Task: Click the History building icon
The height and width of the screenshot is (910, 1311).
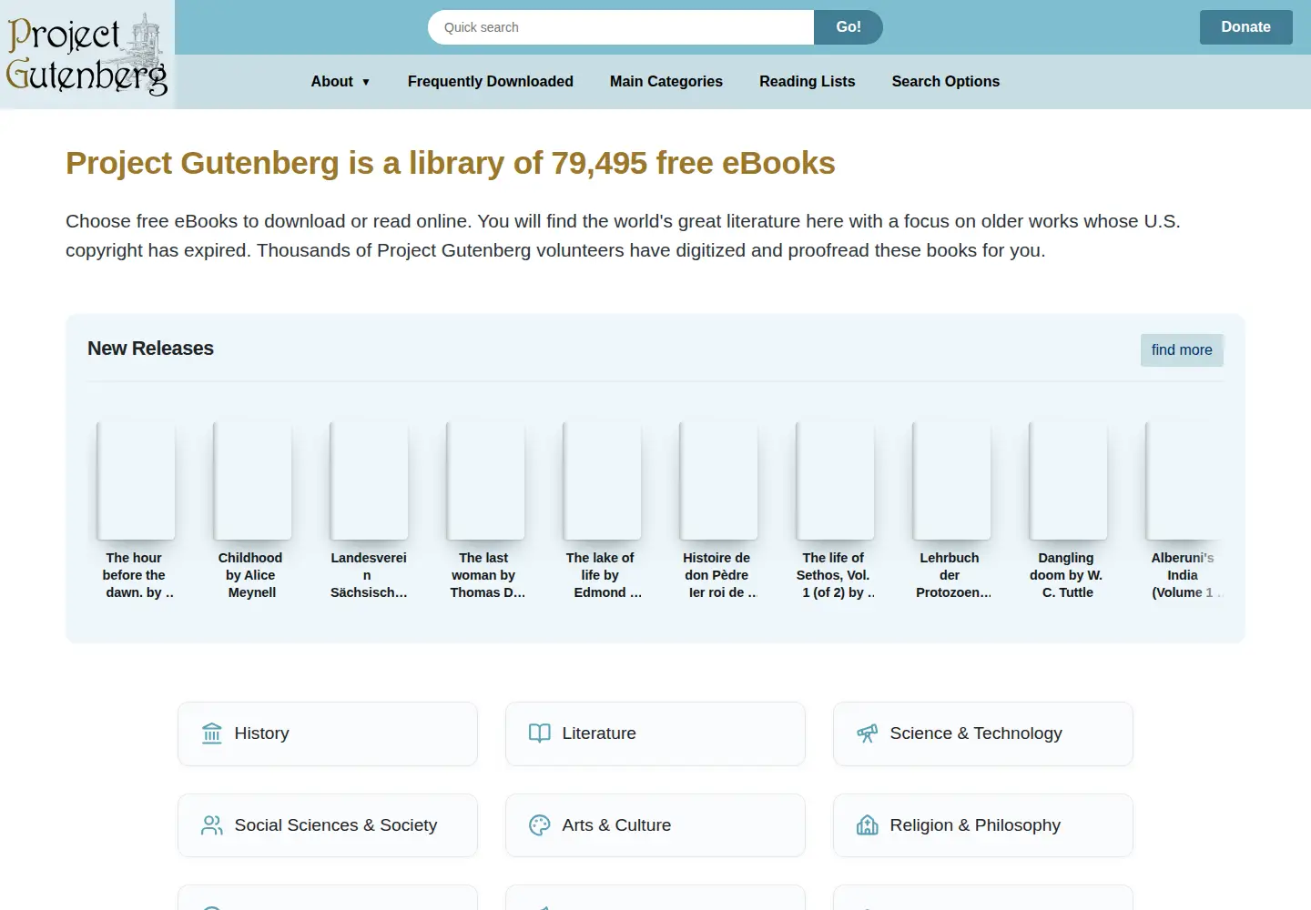Action: click(x=212, y=733)
